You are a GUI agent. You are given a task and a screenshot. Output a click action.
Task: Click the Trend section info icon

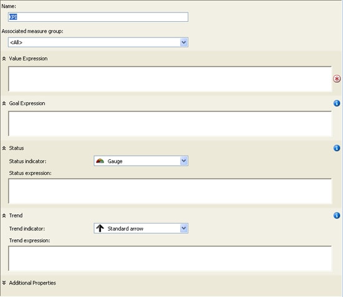[337, 215]
